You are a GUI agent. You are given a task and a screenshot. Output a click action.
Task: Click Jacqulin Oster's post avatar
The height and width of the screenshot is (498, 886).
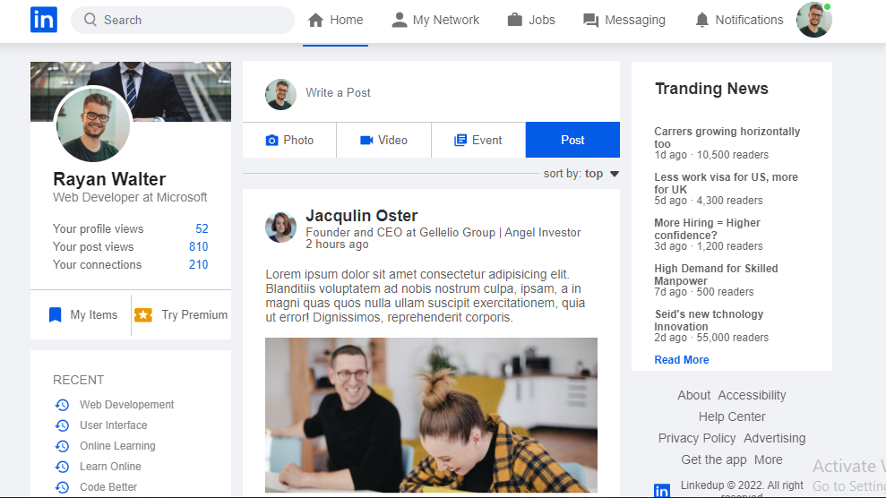(x=280, y=227)
